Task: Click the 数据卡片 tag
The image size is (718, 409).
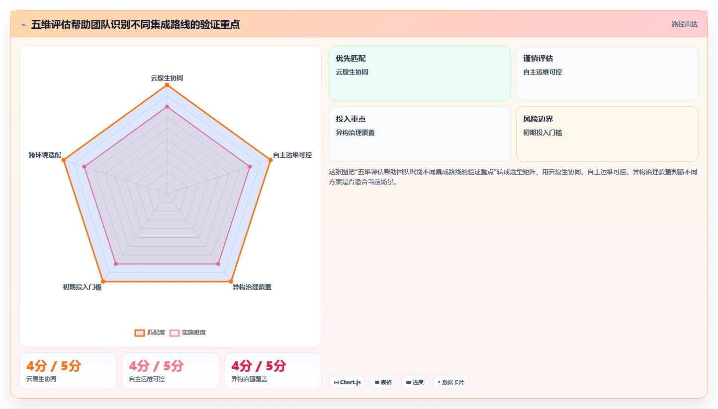Action: [x=450, y=382]
